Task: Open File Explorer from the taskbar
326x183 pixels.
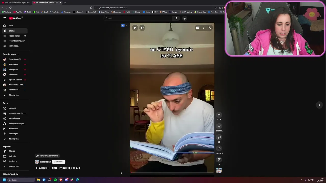Action: click(x=38, y=180)
